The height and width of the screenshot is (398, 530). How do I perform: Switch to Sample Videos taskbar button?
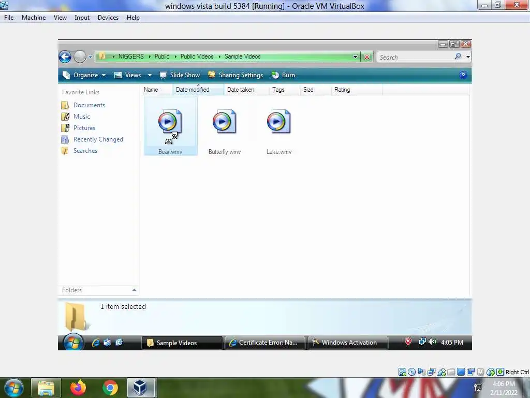click(x=182, y=343)
